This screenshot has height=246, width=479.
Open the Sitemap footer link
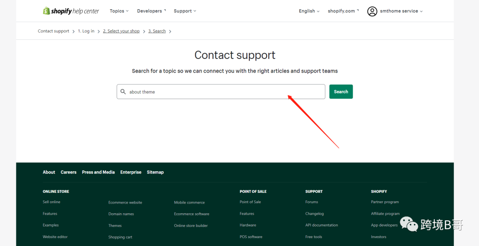tap(155, 172)
